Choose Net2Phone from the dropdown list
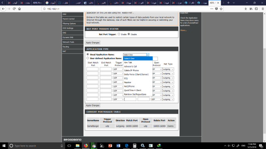The image size is (266, 149). click(x=138, y=87)
